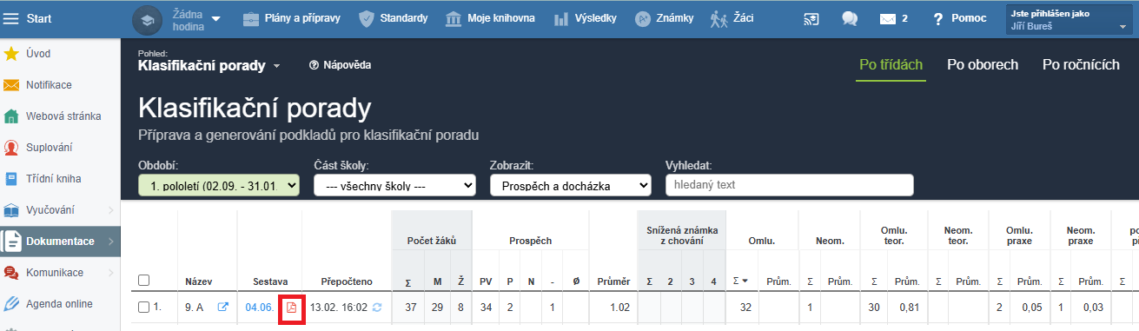Image resolution: width=1139 pixels, height=331 pixels.
Task: Click the recalculate refresh icon next to 16:02
Action: (x=377, y=307)
